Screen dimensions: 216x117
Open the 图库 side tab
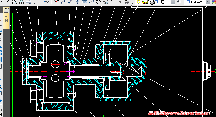click(6, 18)
